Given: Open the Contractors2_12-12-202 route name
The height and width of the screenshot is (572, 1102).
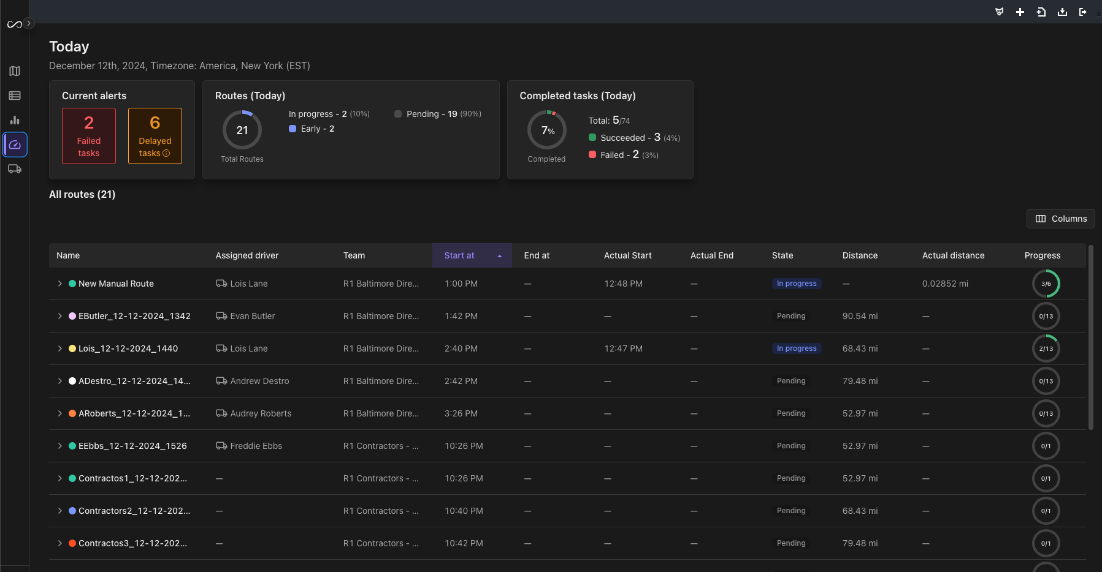Looking at the screenshot, I should coord(134,511).
